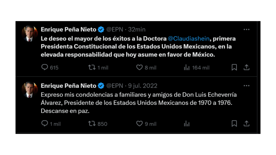The height and width of the screenshot is (155, 276).
Task: View analytics of the condolences tweet
Action: (187, 123)
